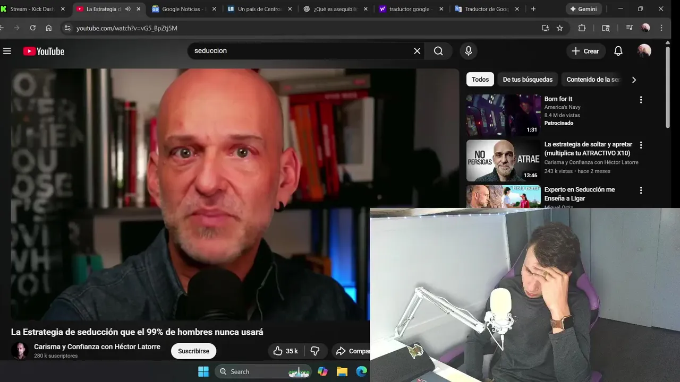
Task: Bookmark this page with star
Action: (559, 28)
